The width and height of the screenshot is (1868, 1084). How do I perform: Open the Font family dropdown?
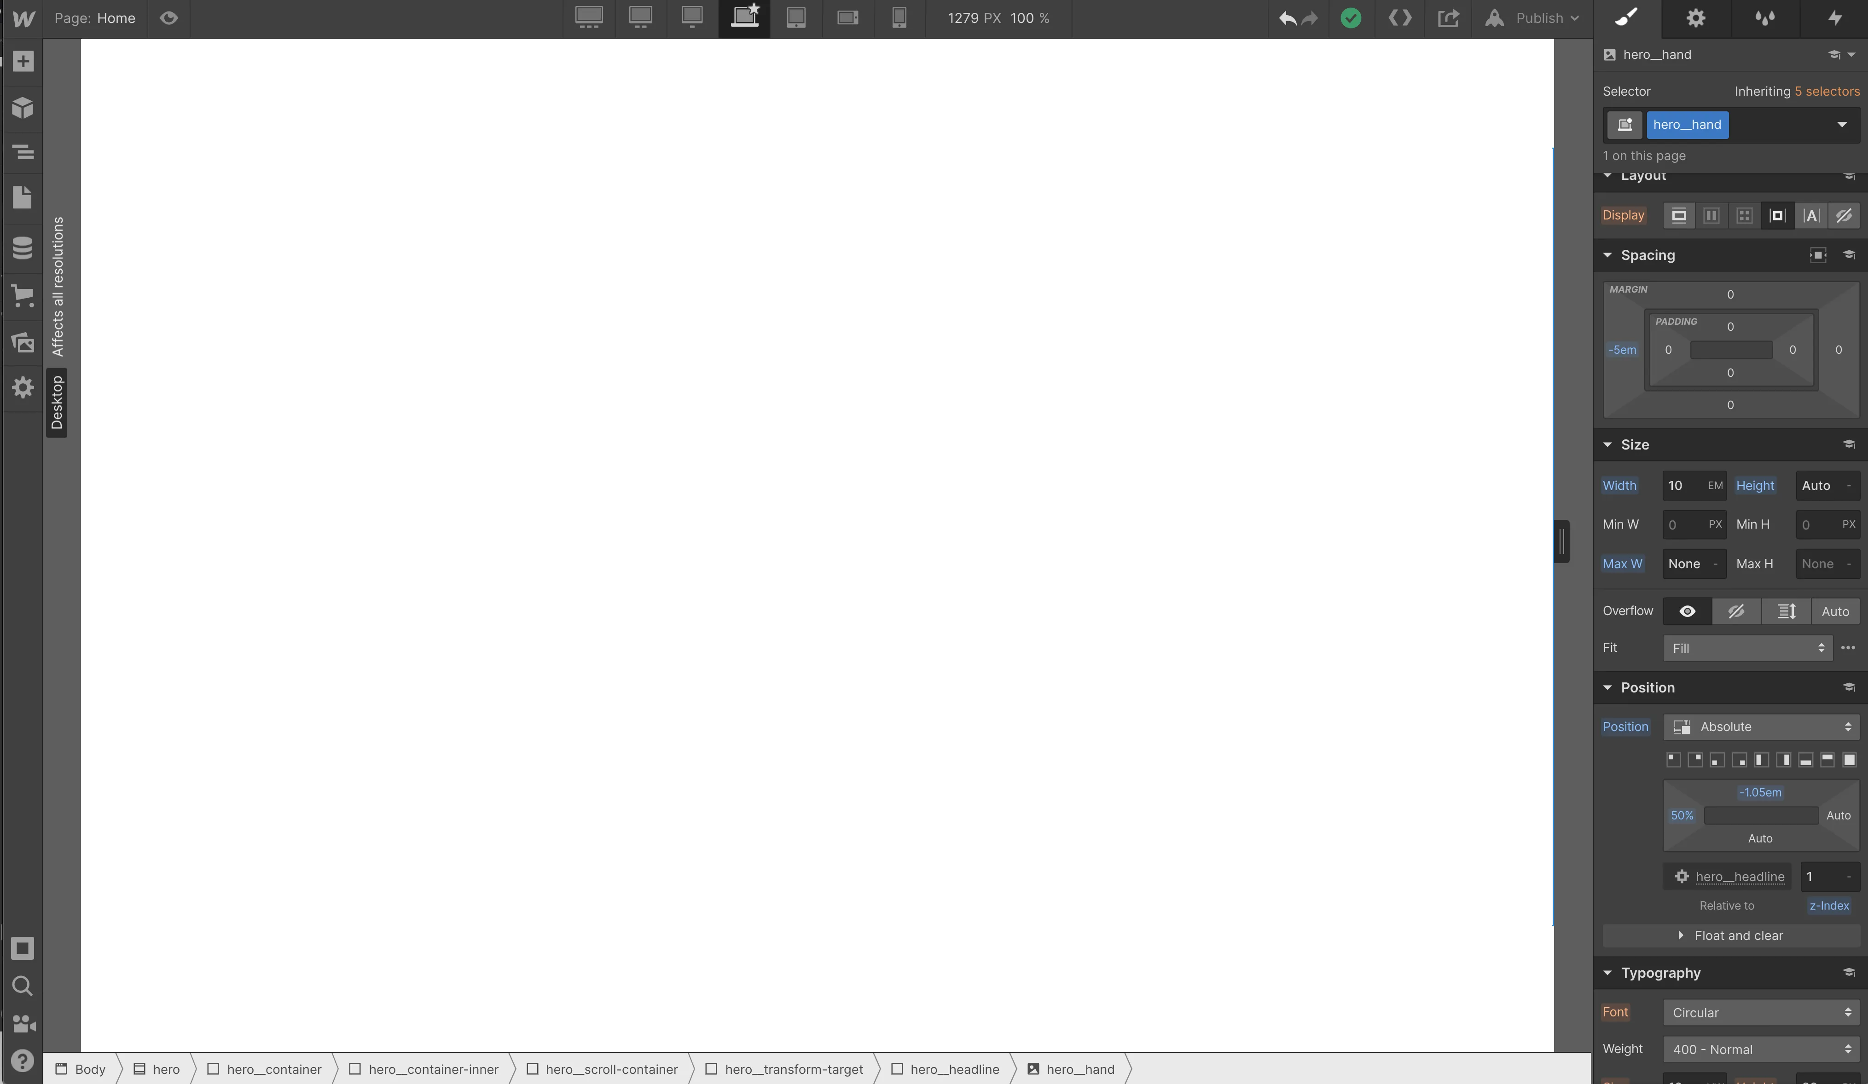click(1761, 1013)
